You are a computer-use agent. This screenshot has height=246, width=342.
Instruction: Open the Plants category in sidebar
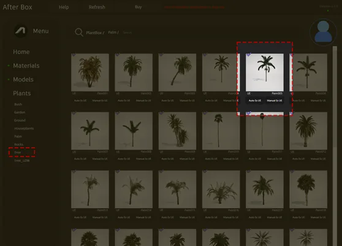pos(22,93)
